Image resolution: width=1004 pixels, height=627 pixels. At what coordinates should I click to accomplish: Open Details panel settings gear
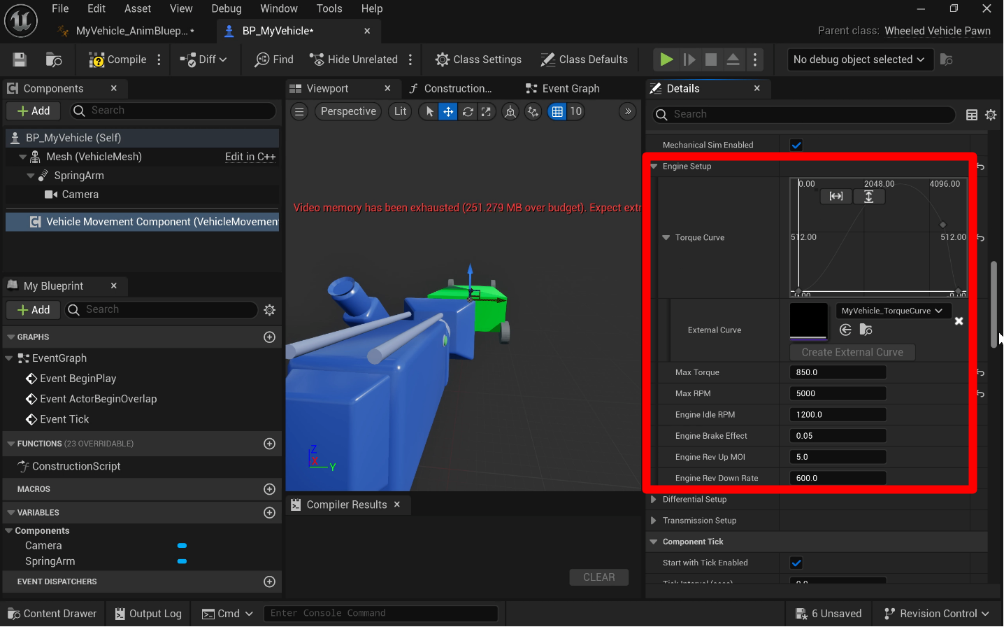[x=991, y=115]
